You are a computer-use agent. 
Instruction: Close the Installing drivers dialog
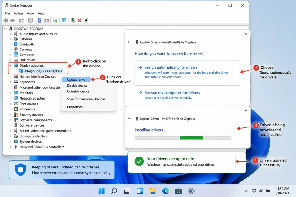coord(246,110)
